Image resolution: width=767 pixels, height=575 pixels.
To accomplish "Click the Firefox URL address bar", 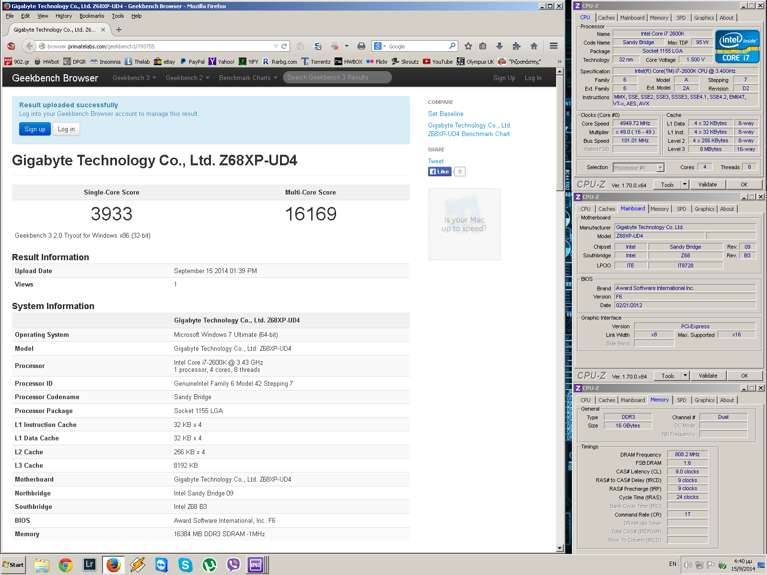I will coord(159,46).
